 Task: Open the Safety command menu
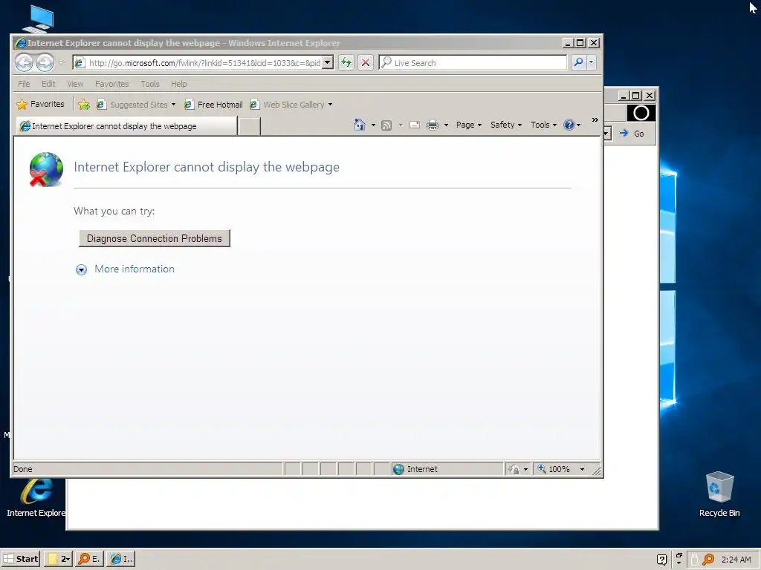click(505, 125)
